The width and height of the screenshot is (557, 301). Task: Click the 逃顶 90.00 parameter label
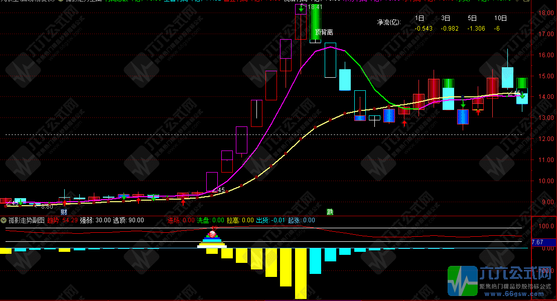[128, 220]
